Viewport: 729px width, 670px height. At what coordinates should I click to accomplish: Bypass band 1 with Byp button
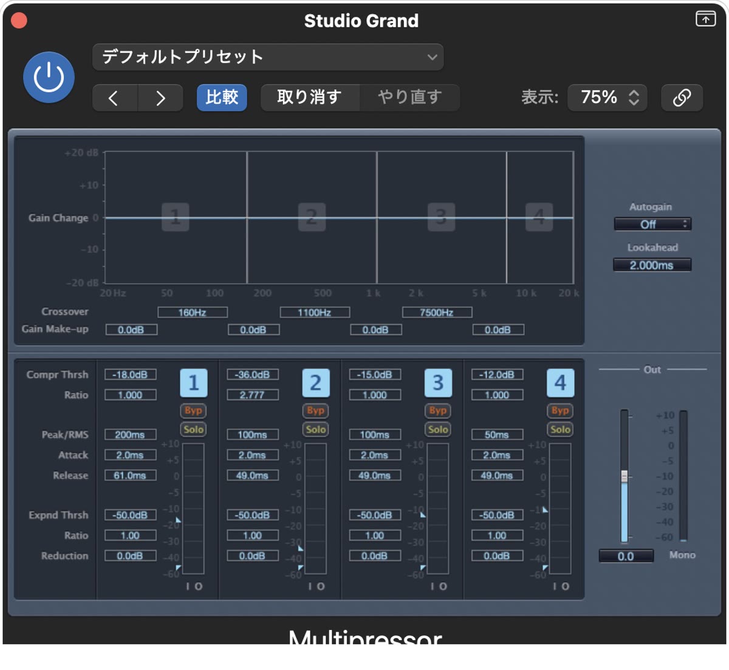193,411
